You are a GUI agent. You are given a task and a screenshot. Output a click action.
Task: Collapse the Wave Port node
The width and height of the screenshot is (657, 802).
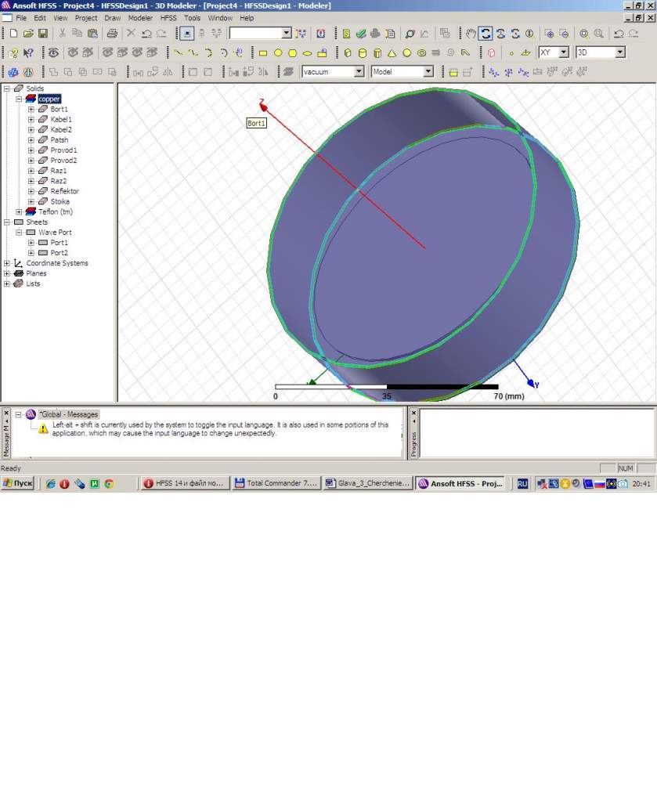tap(19, 232)
